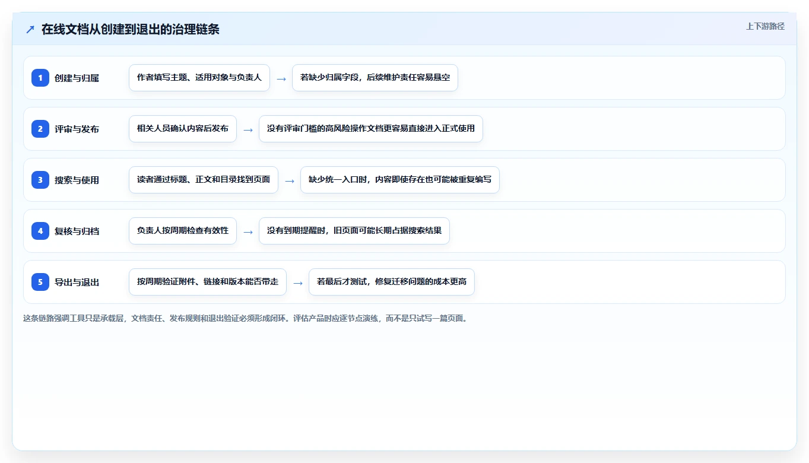Open the 读者通过标题、正文和目录找到页面 box
The image size is (809, 463).
coord(204,180)
